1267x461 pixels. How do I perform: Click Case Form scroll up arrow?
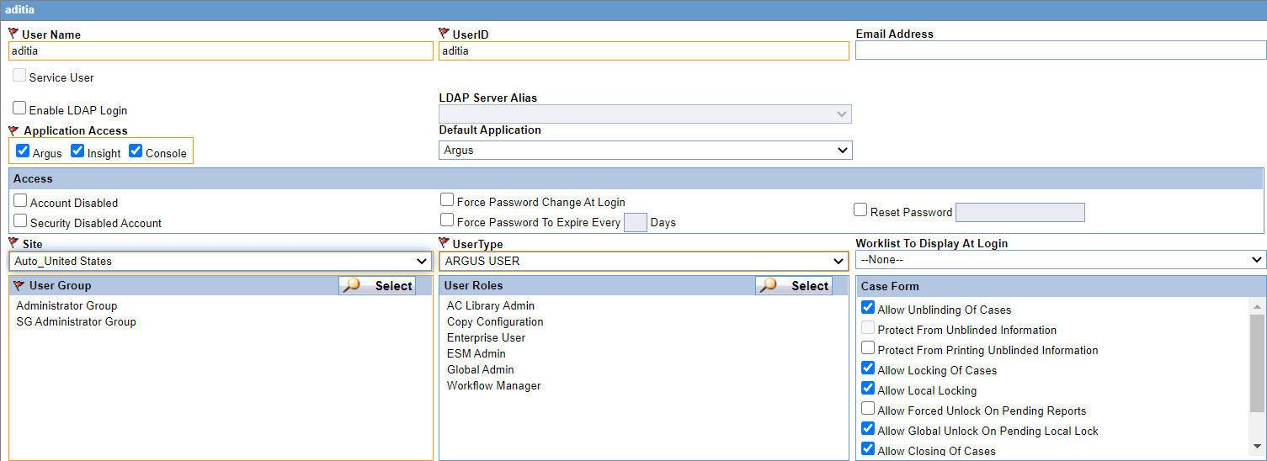click(x=1258, y=305)
